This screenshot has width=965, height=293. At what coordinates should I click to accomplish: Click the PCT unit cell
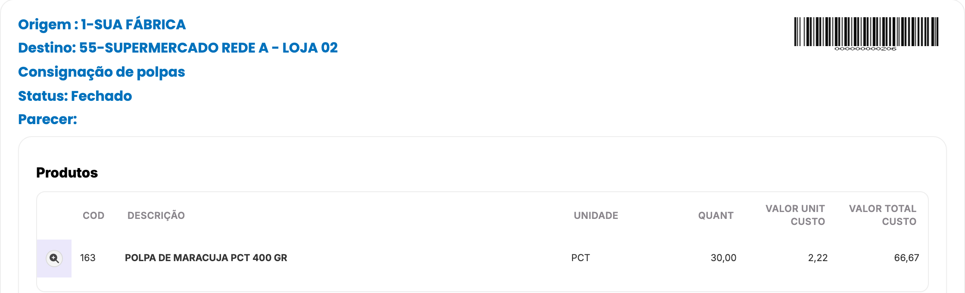pyautogui.click(x=581, y=258)
